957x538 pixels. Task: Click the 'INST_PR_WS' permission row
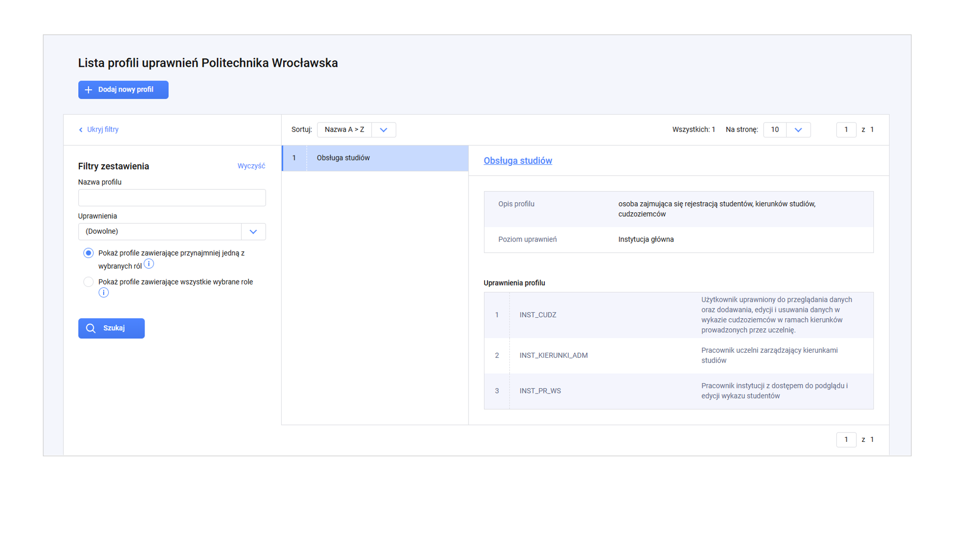pyautogui.click(x=678, y=391)
